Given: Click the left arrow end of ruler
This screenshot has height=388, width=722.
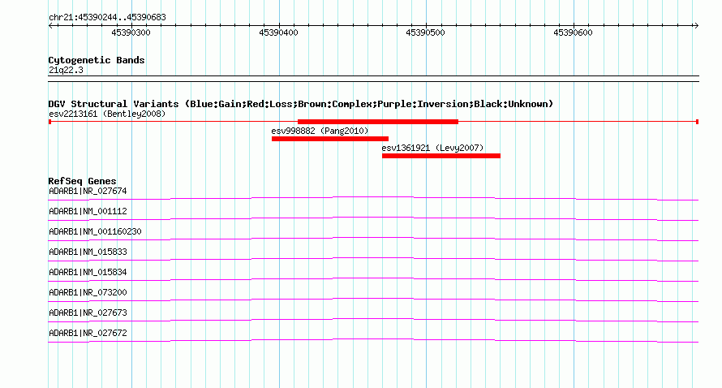Looking at the screenshot, I should 50,26.
